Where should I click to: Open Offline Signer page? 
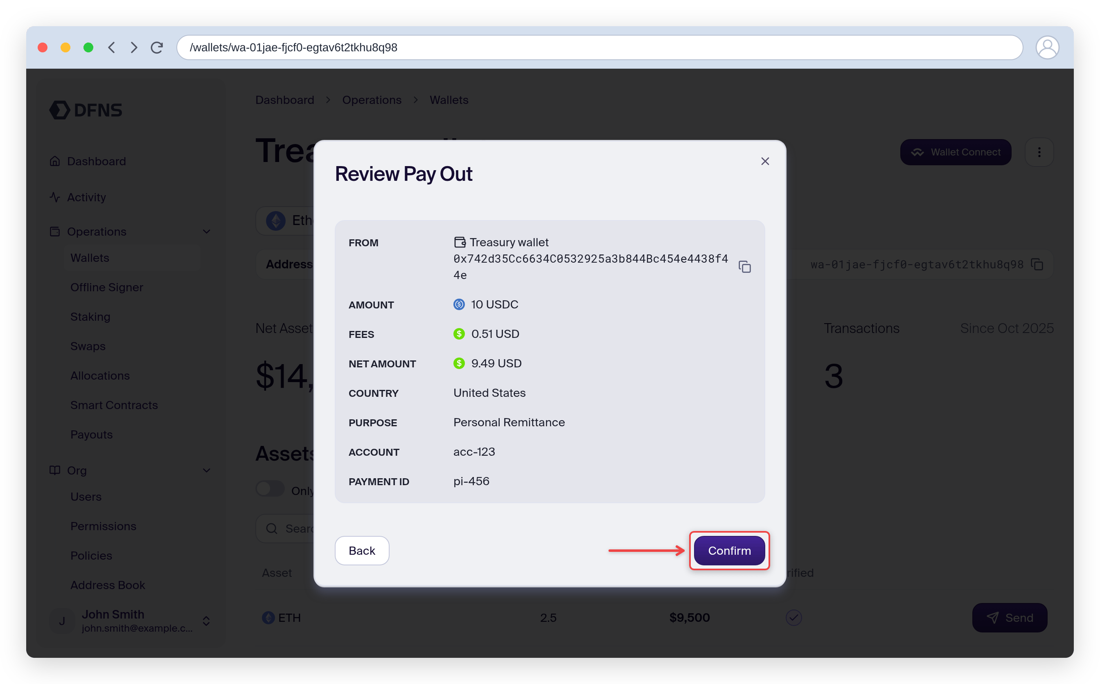pos(106,287)
